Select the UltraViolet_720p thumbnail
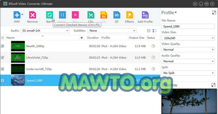 point(18,58)
